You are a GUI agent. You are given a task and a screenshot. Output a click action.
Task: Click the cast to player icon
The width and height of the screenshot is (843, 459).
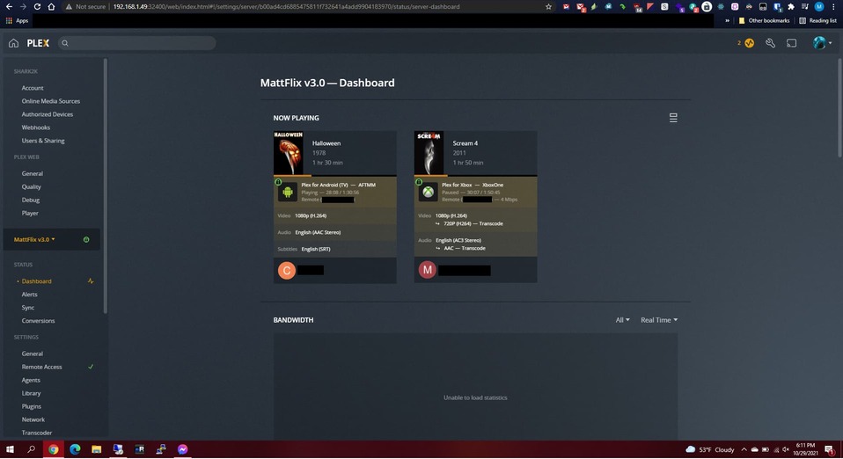pos(791,43)
